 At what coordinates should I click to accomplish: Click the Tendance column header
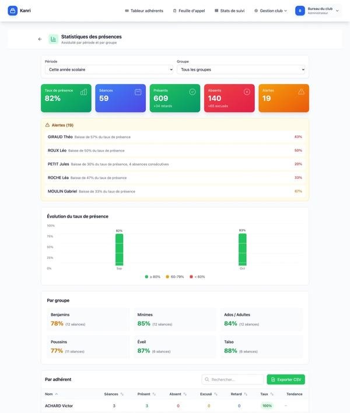tap(294, 394)
